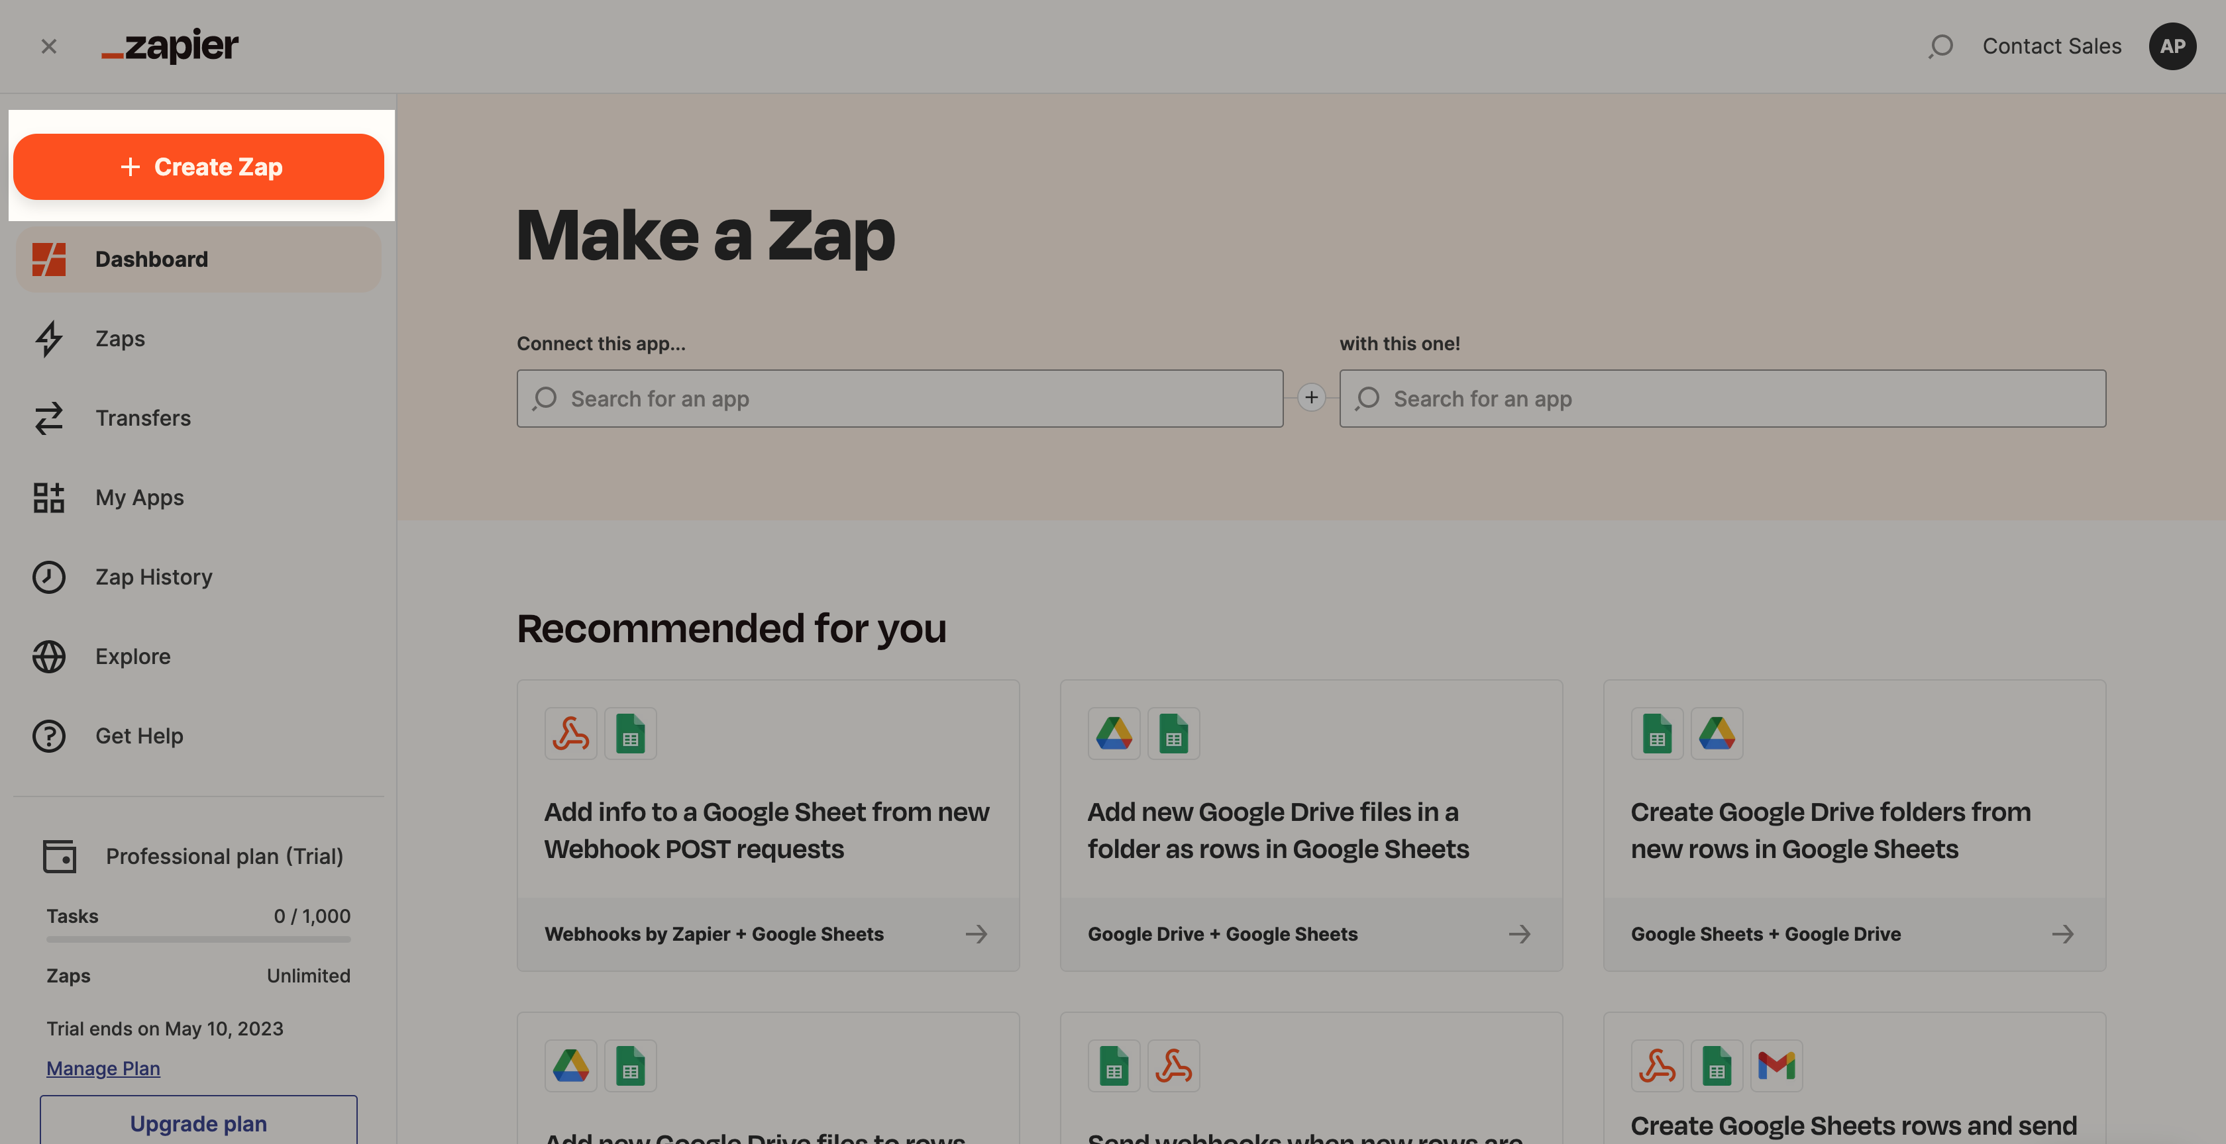Click the Upgrade plan button
Screen dimensions: 2226x1144
(x=199, y=1121)
